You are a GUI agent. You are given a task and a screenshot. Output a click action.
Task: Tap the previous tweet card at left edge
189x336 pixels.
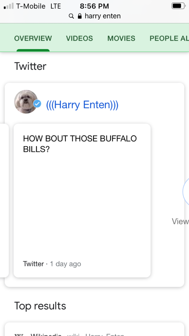(x=4, y=200)
